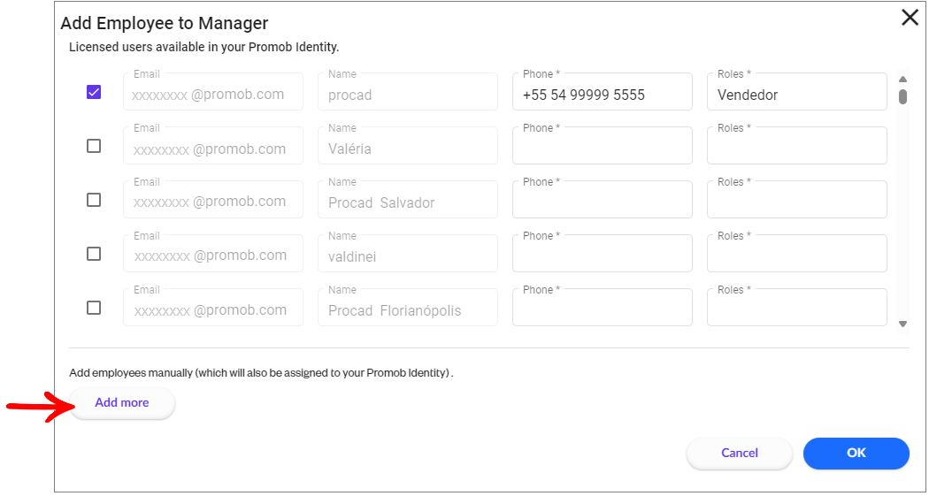Click the scrollbar up arrow
Screen dimensions: 929x496
(x=903, y=80)
